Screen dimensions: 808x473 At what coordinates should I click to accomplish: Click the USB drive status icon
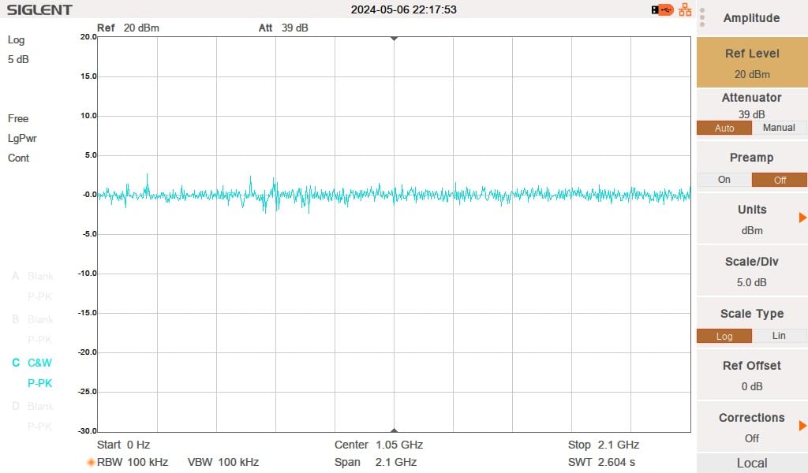point(663,10)
